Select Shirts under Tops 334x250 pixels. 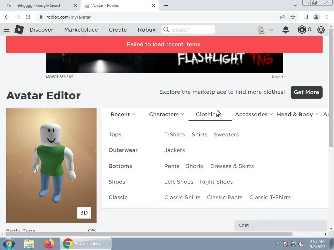[x=200, y=134]
